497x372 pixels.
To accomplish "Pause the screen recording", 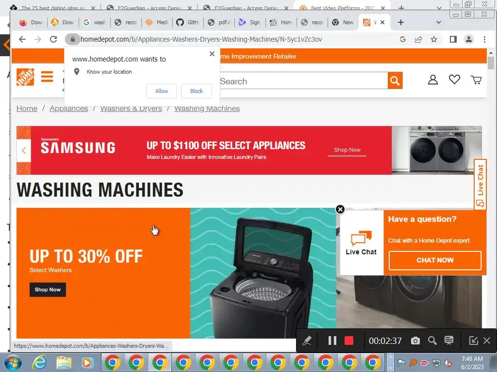I will pos(332,341).
